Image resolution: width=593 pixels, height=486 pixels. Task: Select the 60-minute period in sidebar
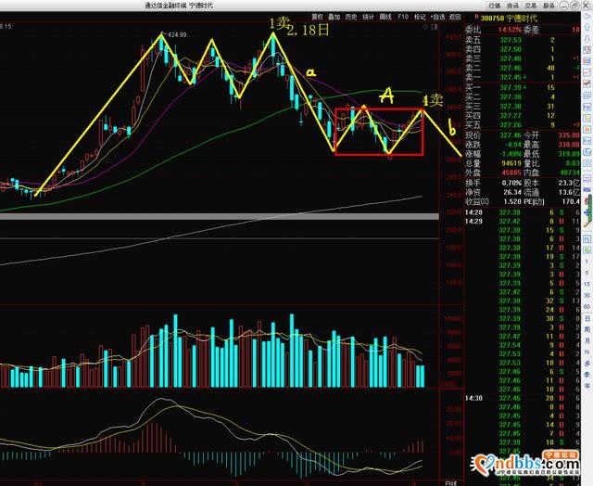pos(587,304)
